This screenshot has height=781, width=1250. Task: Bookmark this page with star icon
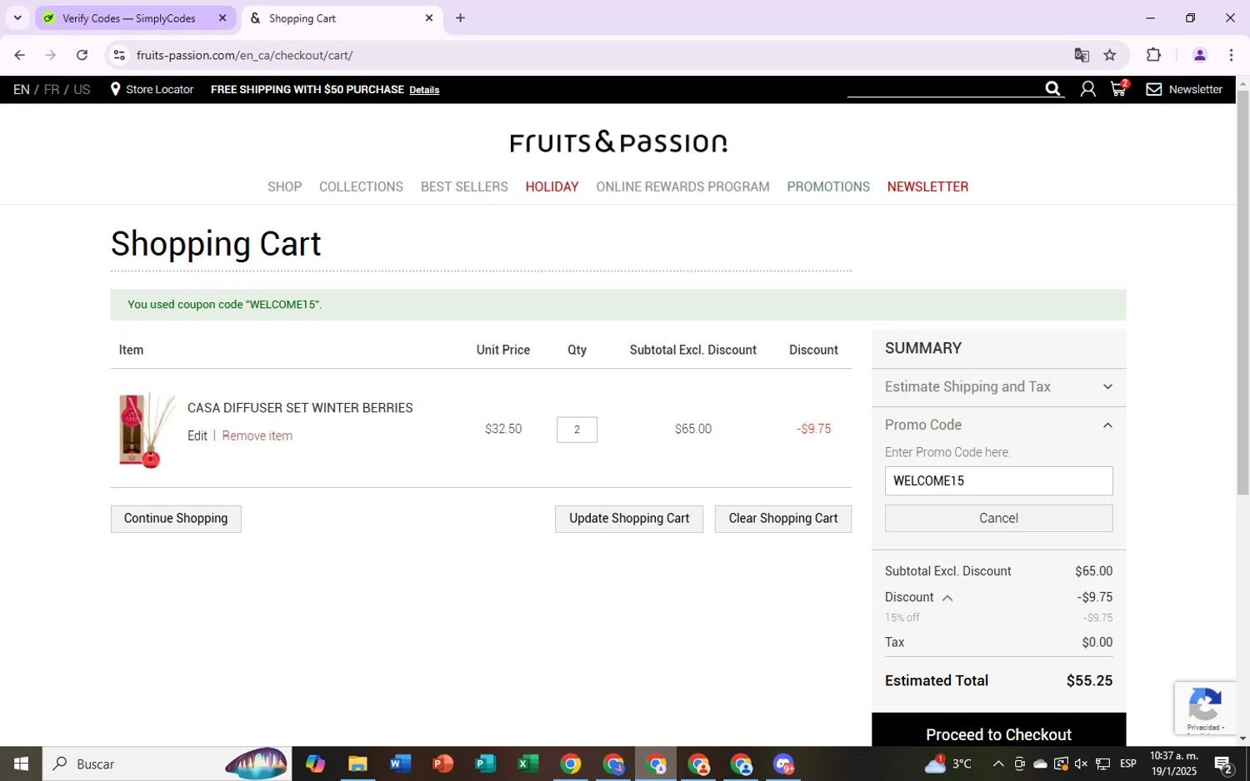[1110, 55]
